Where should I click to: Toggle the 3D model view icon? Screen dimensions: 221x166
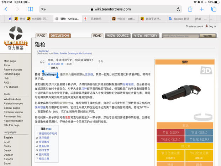[x=206, y=71]
